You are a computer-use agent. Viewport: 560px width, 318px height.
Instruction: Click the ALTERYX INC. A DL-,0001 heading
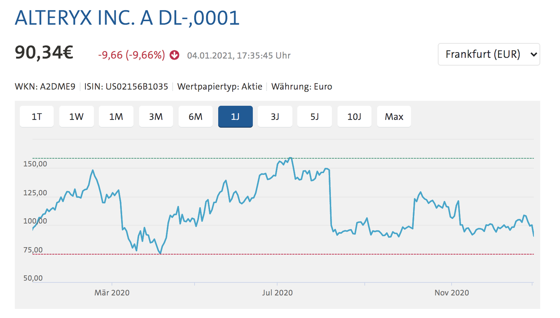[x=127, y=18]
